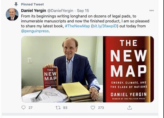Like the tweet with heart icon

pyautogui.click(x=93, y=108)
